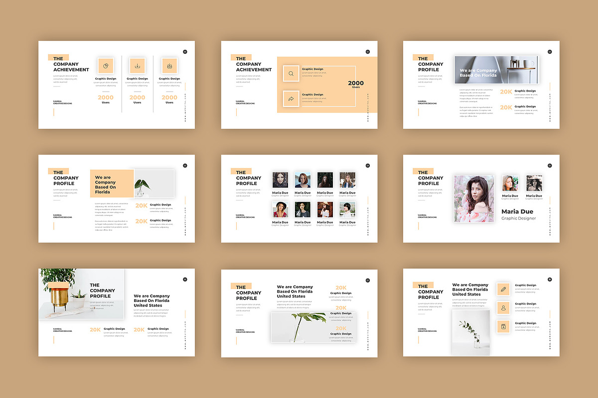Viewport: 598px width, 398px height.
Task: Select black-and-white portrait with wide hat
Action: (534, 183)
